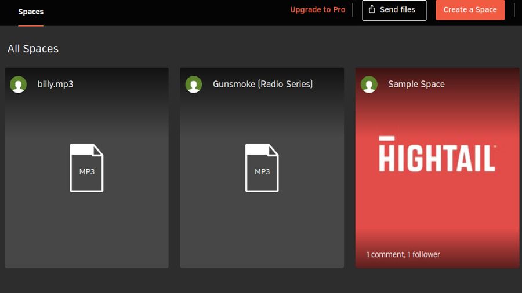Click the Upgrade to Pro link

[x=318, y=10]
